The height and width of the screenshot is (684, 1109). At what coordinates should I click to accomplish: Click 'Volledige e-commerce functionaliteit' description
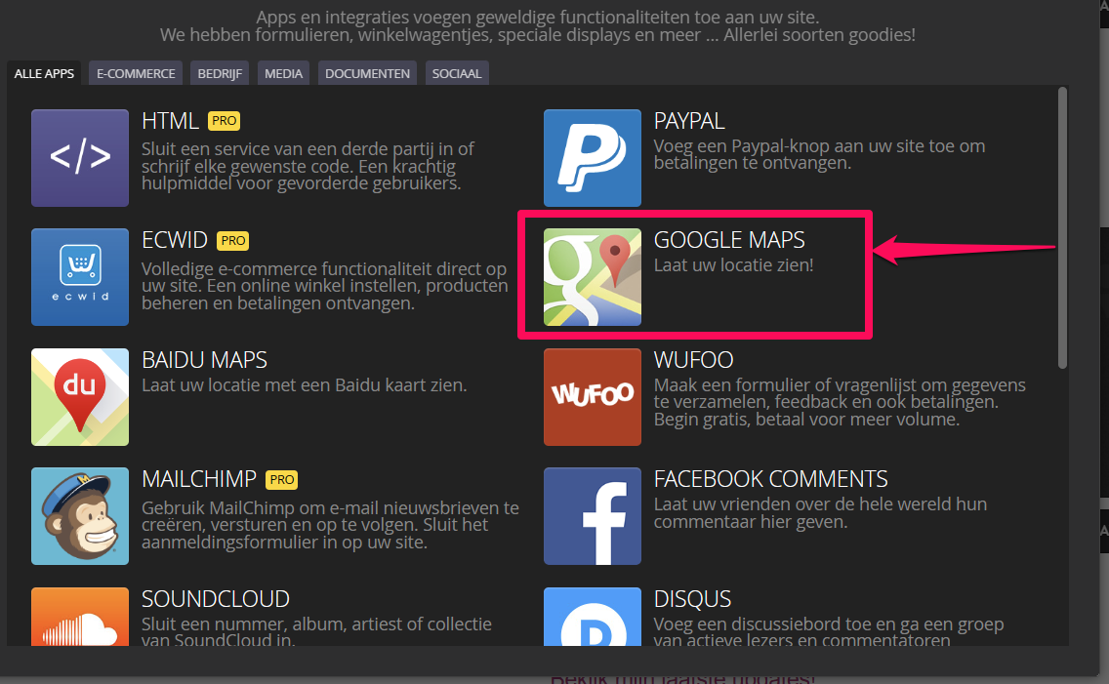pyautogui.click(x=325, y=286)
